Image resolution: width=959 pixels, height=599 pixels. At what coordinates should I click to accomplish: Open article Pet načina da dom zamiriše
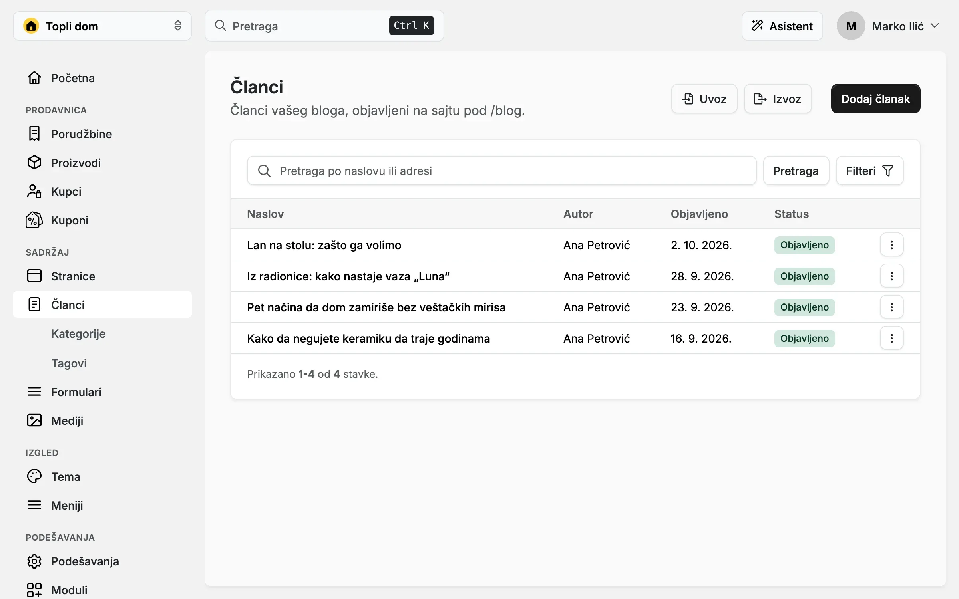point(376,307)
